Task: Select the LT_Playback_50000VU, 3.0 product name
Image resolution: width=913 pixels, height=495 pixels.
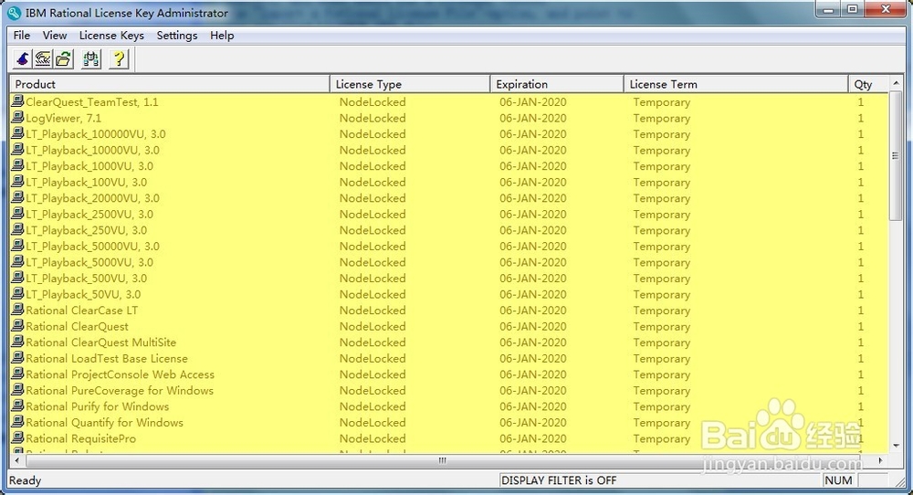Action: pos(92,246)
